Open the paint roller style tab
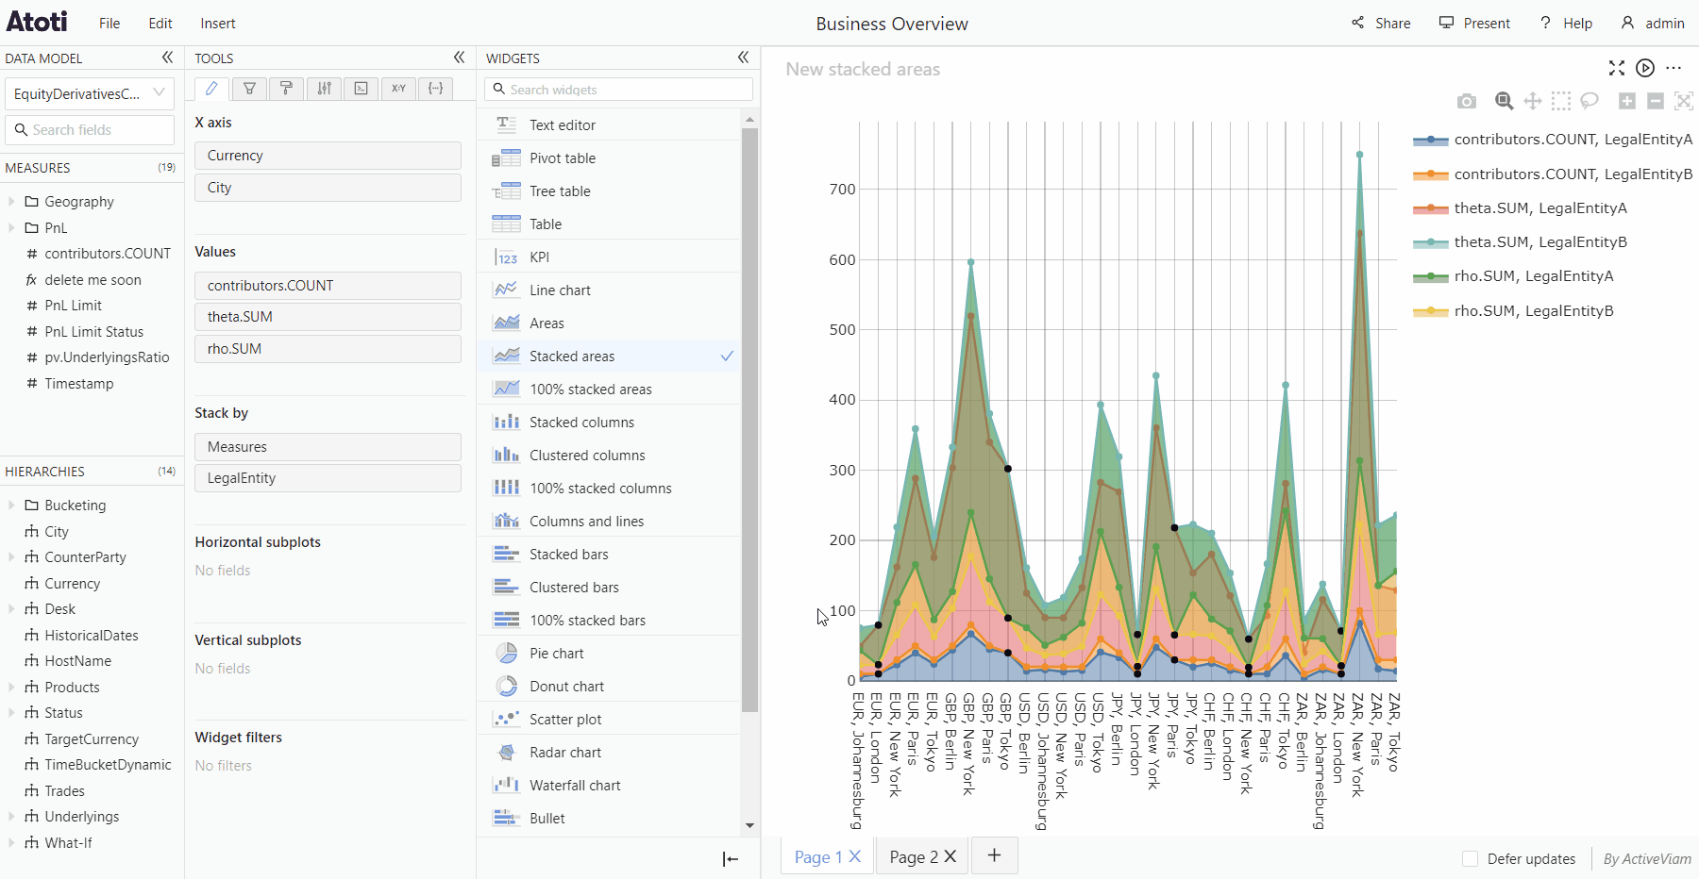1699x879 pixels. (286, 89)
